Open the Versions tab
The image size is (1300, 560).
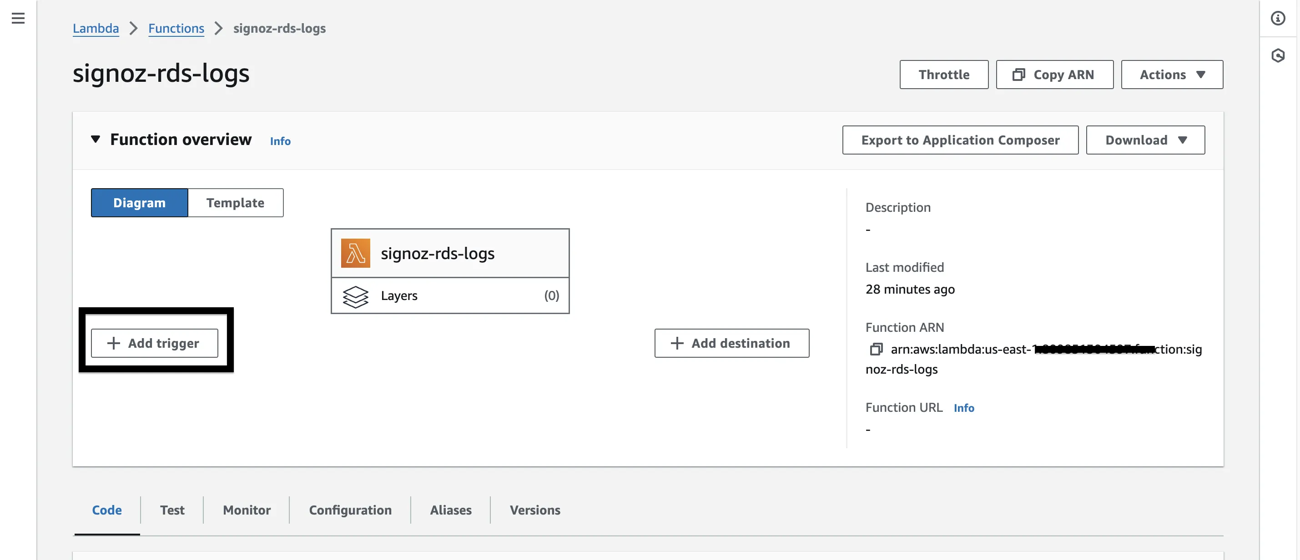[535, 510]
